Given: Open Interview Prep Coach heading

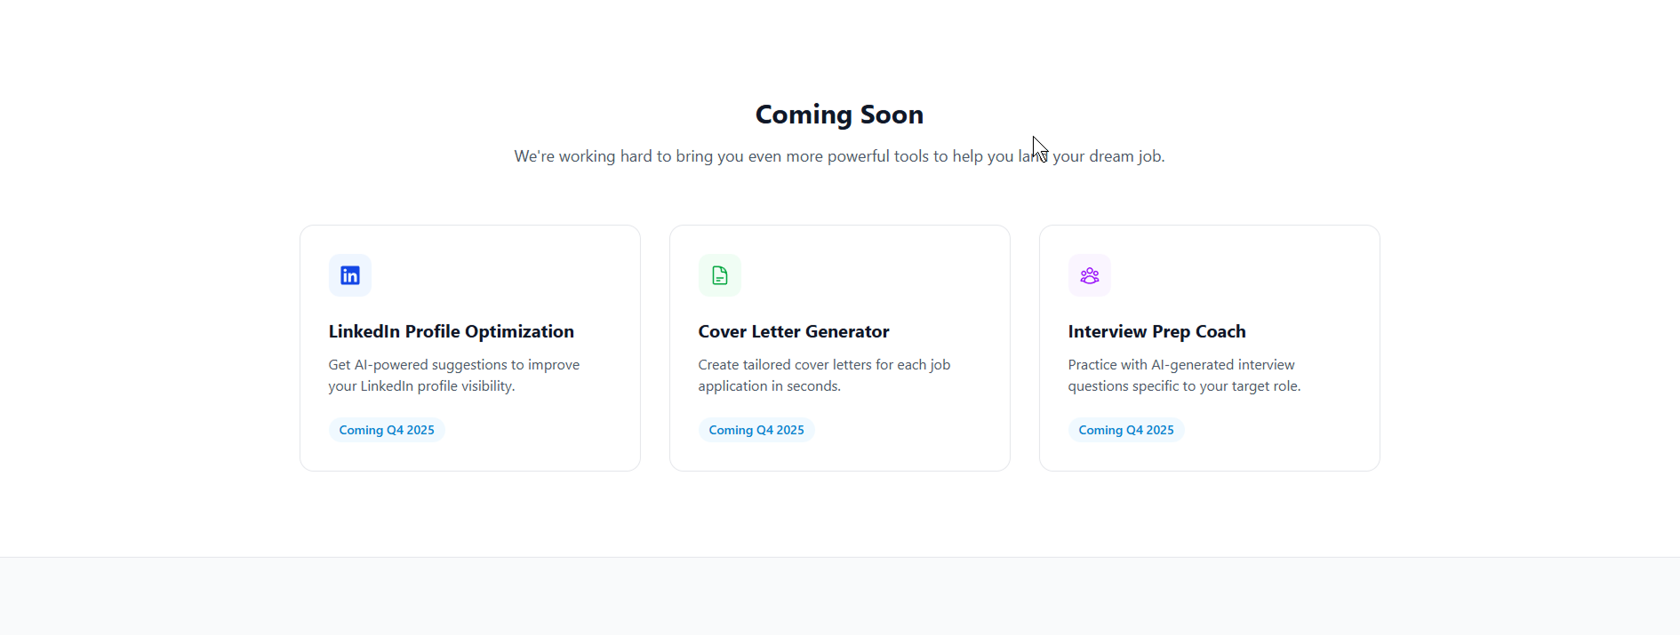Looking at the screenshot, I should pyautogui.click(x=1157, y=331).
